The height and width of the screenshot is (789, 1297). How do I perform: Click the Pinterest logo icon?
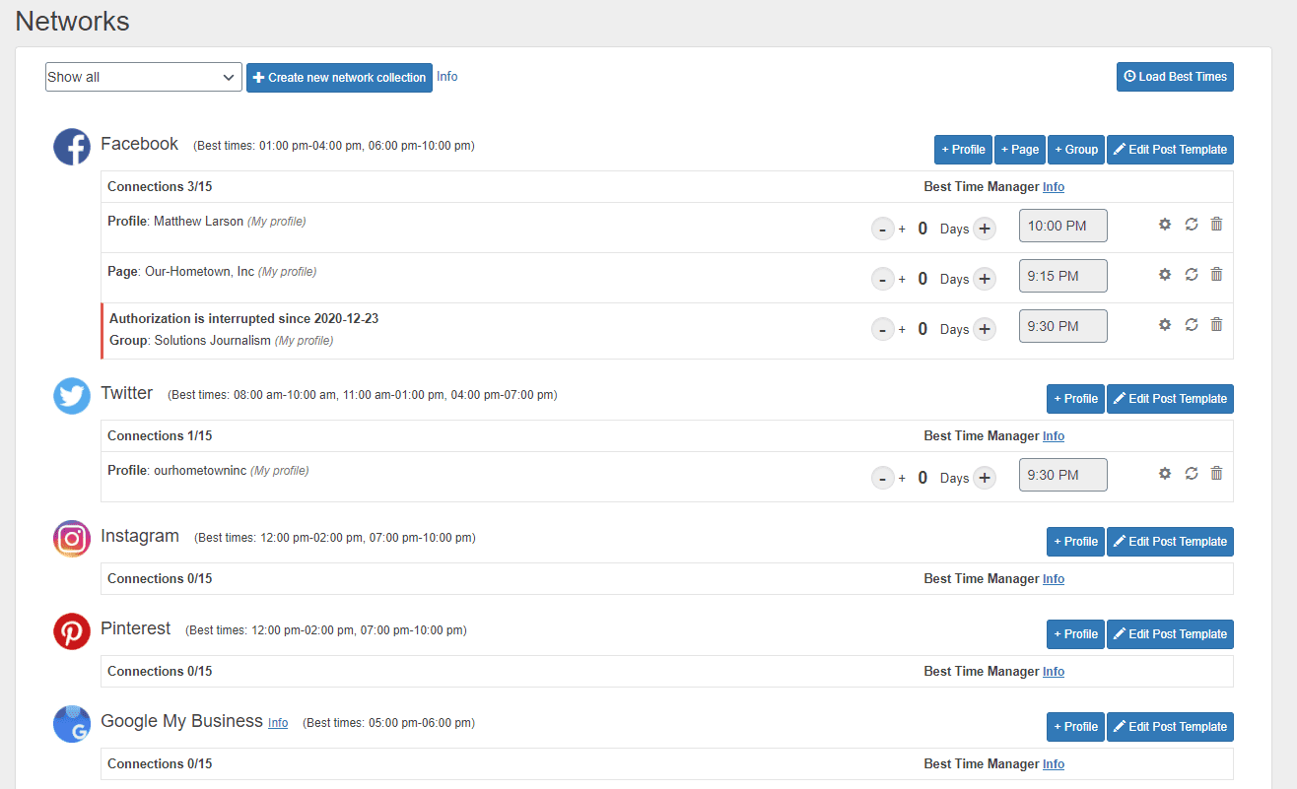(x=72, y=631)
